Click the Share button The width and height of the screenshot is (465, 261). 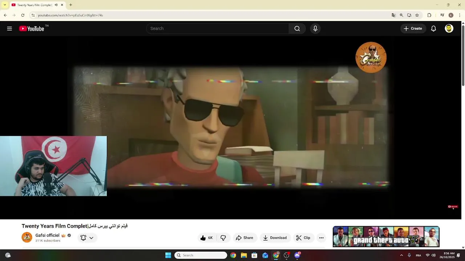coord(244,238)
